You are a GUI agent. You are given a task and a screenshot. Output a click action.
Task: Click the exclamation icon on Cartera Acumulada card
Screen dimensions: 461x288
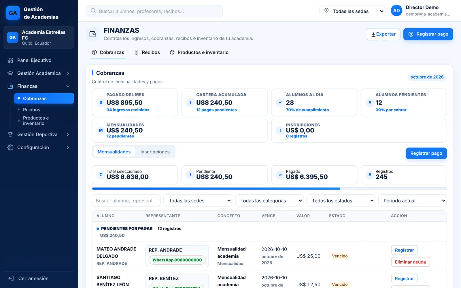pyautogui.click(x=190, y=102)
